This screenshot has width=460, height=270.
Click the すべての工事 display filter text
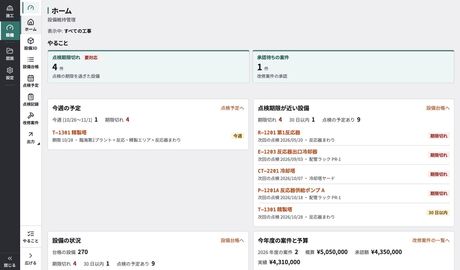click(78, 31)
